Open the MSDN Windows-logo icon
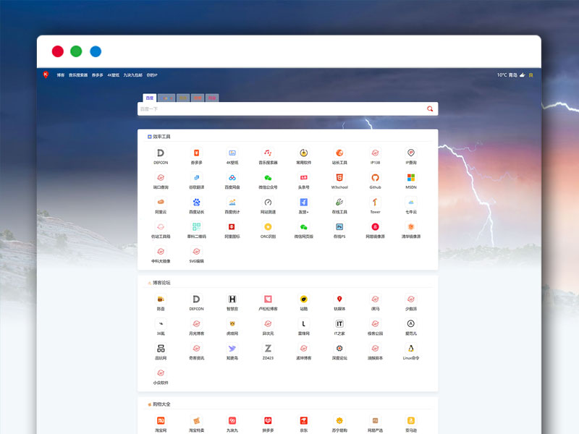Viewport: 579px width, 434px height. (410, 178)
